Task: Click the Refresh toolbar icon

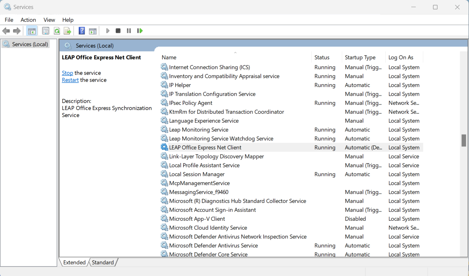Action: pyautogui.click(x=57, y=31)
